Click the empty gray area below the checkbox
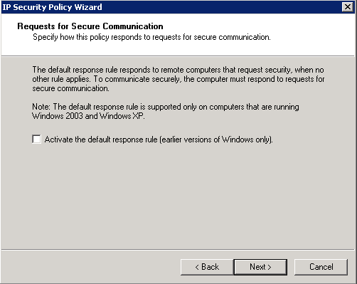This screenshot has height=284, width=357. coord(178,194)
